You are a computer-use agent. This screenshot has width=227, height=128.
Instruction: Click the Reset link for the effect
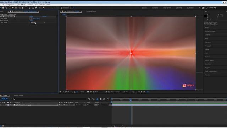(32, 16)
